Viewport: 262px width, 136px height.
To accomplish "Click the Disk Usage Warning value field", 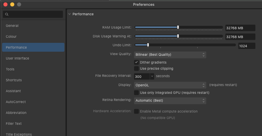I will click(240, 37).
